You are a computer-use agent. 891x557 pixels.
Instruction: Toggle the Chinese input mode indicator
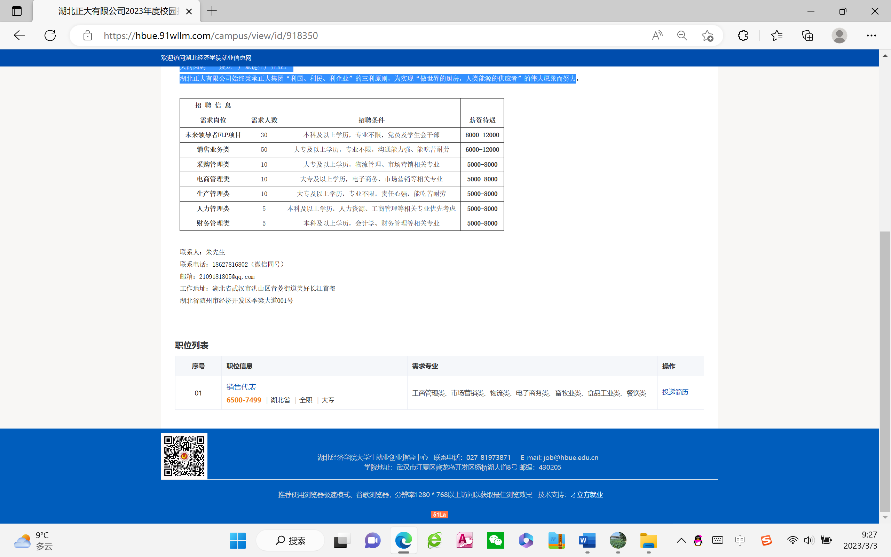[x=740, y=540]
